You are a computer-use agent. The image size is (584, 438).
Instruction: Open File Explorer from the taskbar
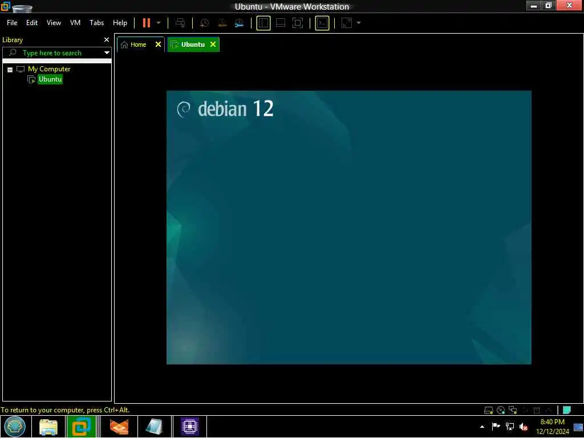48,427
